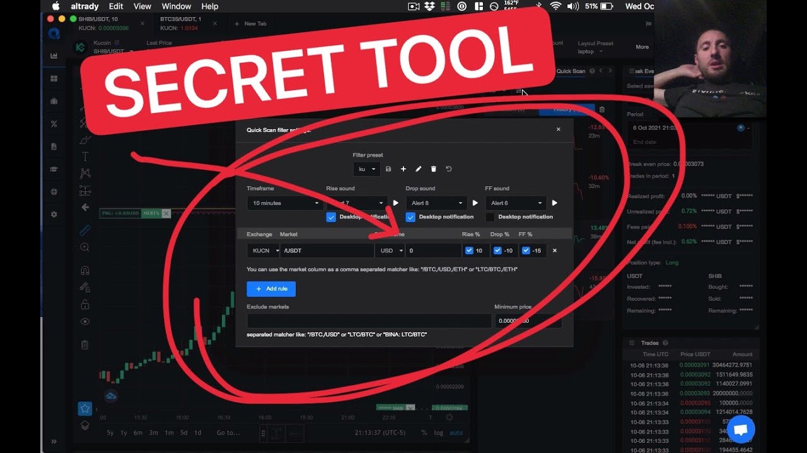This screenshot has width=807, height=453.
Task: Open a New Tab in altrady
Action: (x=250, y=24)
